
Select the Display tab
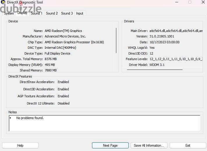pos(22,13)
